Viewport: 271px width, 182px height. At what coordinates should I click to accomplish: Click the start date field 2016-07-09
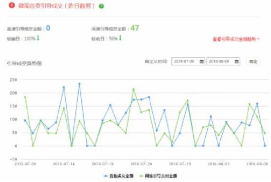click(x=188, y=61)
